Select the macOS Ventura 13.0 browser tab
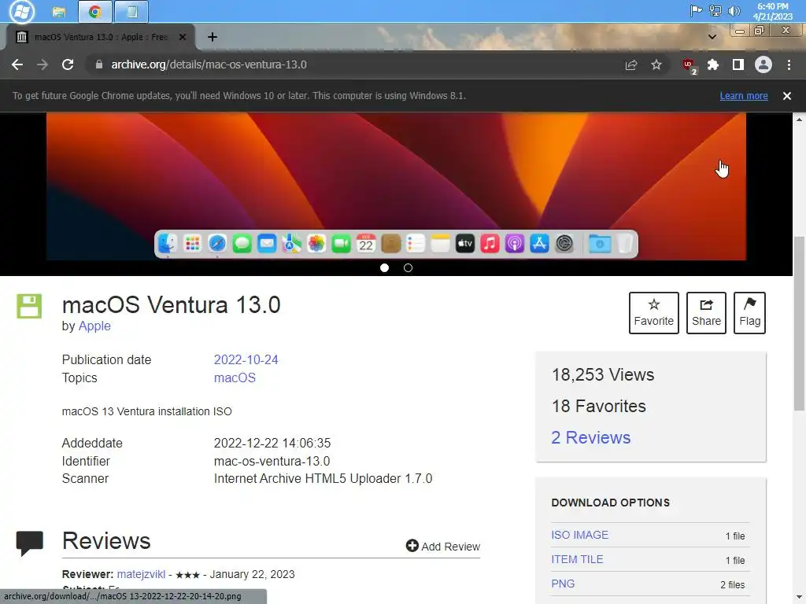This screenshot has height=604, width=806. click(x=100, y=37)
